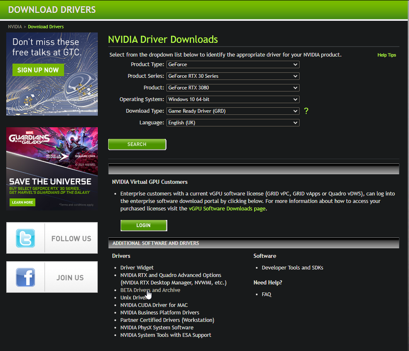Image resolution: width=409 pixels, height=351 pixels.
Task: Open the Operating System dropdown
Action: pos(233,99)
